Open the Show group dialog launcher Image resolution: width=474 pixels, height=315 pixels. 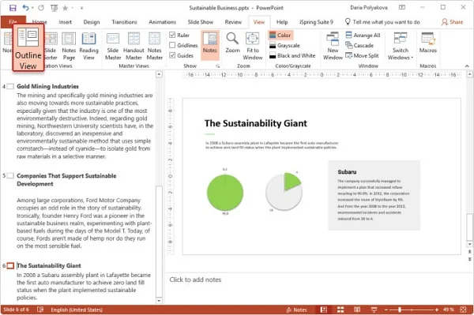(x=218, y=66)
